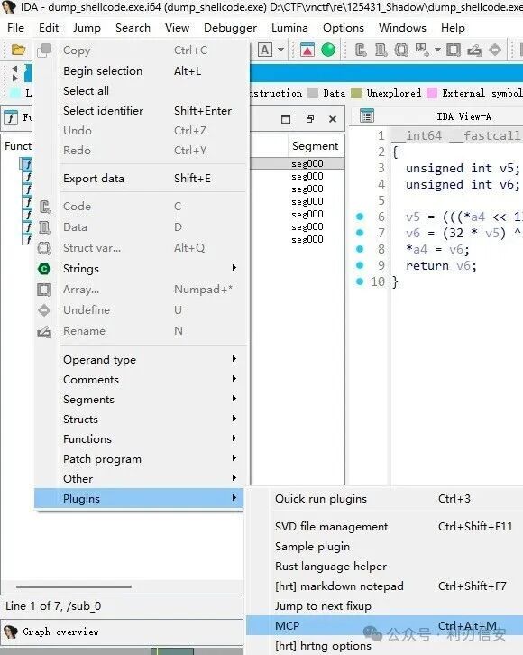Toggle breakpoint dot on line 10

[x=360, y=281]
